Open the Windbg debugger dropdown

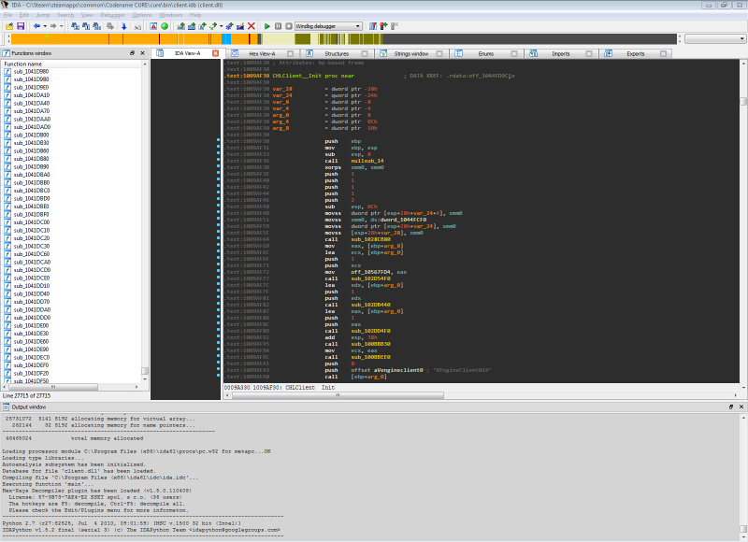[x=328, y=26]
